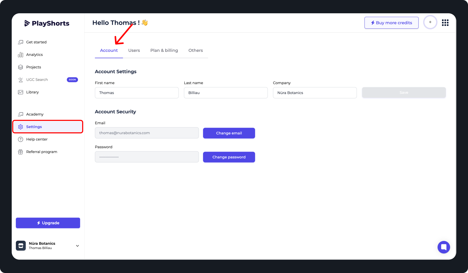
Task: Switch to the Users tab
Action: (x=134, y=51)
